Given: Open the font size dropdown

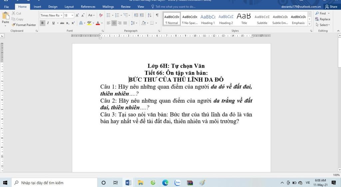Looking at the screenshot, I should tap(72, 15).
